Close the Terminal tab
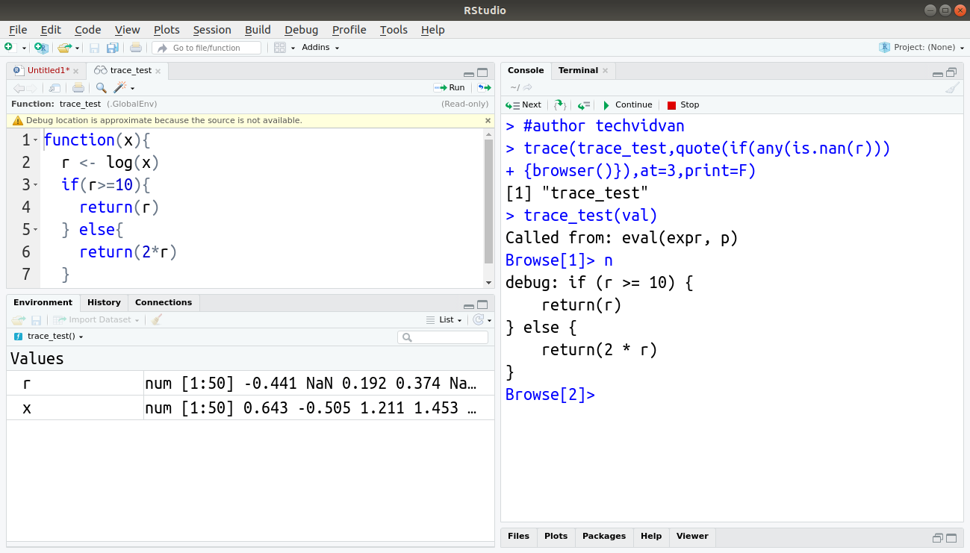Image resolution: width=970 pixels, height=553 pixels. 605,71
